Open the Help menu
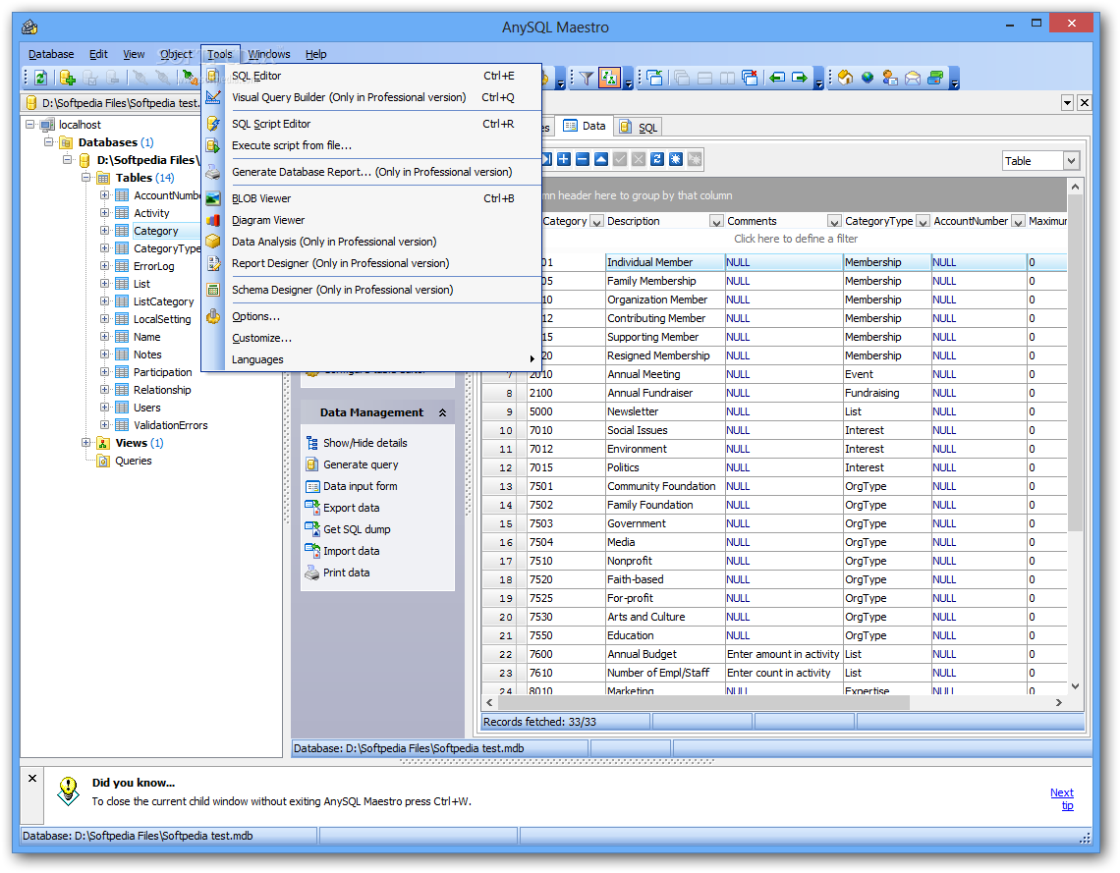The image size is (1120, 873). point(315,54)
